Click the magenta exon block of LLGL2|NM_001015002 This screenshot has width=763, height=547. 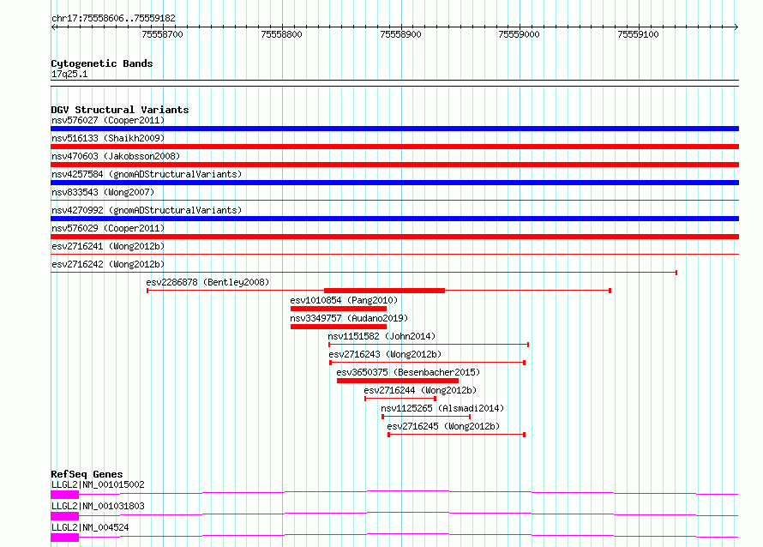[x=64, y=495]
